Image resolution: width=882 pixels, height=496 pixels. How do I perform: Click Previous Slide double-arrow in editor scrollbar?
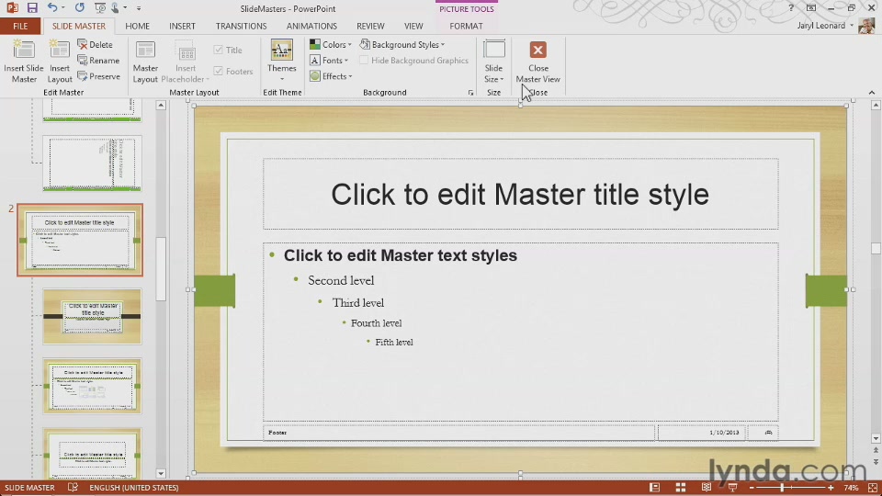tap(876, 450)
